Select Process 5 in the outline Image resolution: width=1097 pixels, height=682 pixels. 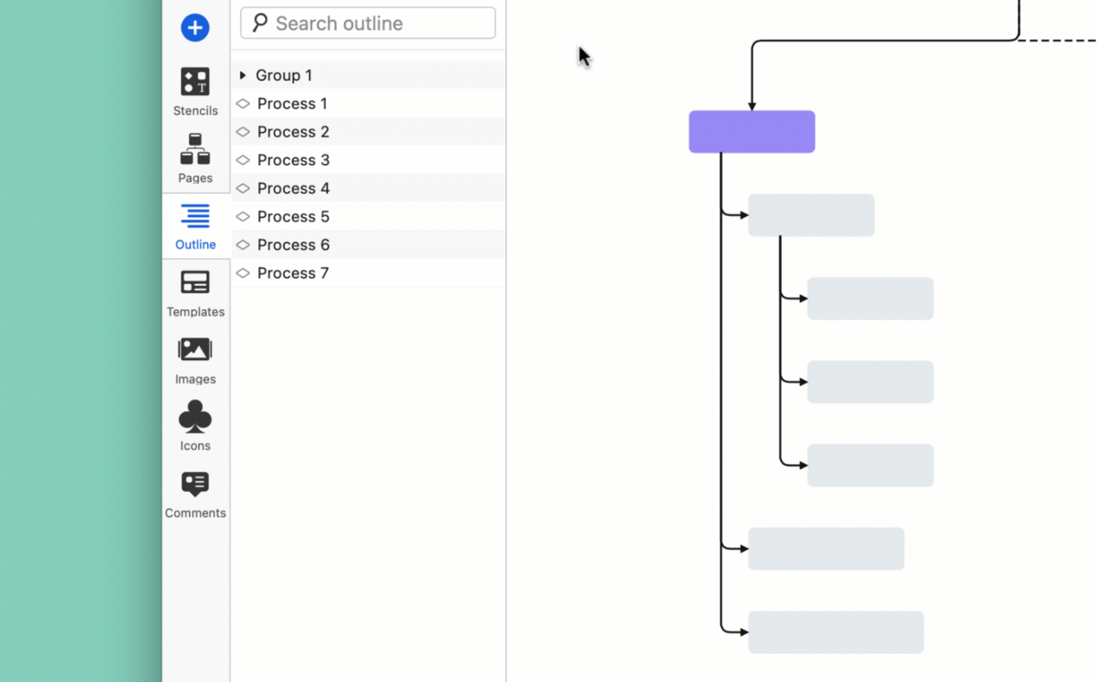(293, 216)
